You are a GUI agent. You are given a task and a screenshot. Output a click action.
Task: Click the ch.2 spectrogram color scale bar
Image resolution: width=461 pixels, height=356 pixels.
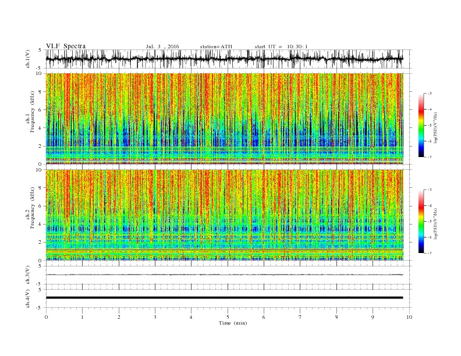(x=421, y=222)
